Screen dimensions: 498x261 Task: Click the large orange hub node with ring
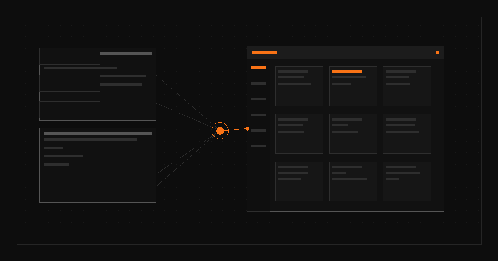[220, 130]
